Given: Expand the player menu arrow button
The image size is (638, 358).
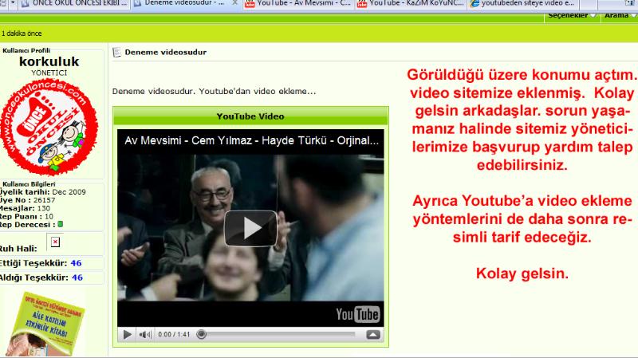Looking at the screenshot, I should click(x=373, y=334).
